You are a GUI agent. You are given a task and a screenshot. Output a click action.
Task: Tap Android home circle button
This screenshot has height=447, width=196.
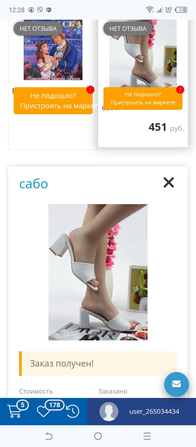[x=98, y=436]
